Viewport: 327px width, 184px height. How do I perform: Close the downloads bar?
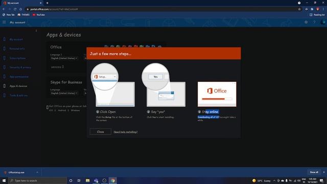(x=324, y=172)
